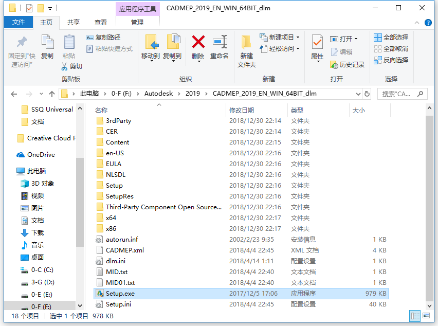Image resolution: width=438 pixels, height=326 pixels.
Task: Switch to the Share (共享) tab
Action: click(74, 22)
